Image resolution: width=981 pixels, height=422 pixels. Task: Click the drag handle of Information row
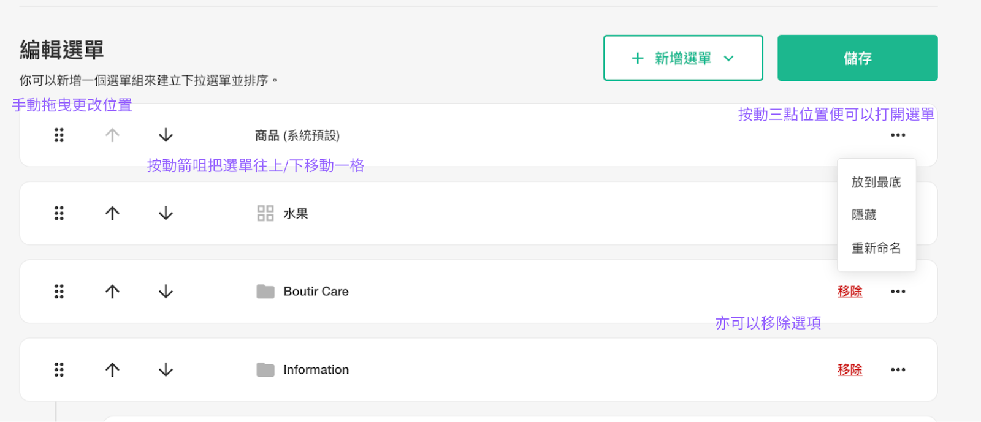point(59,370)
